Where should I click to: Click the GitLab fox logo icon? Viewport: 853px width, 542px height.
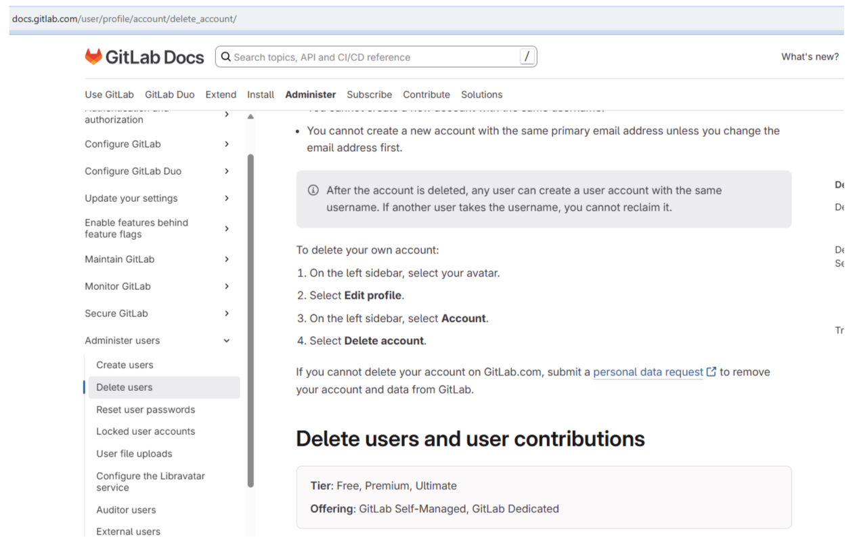93,57
